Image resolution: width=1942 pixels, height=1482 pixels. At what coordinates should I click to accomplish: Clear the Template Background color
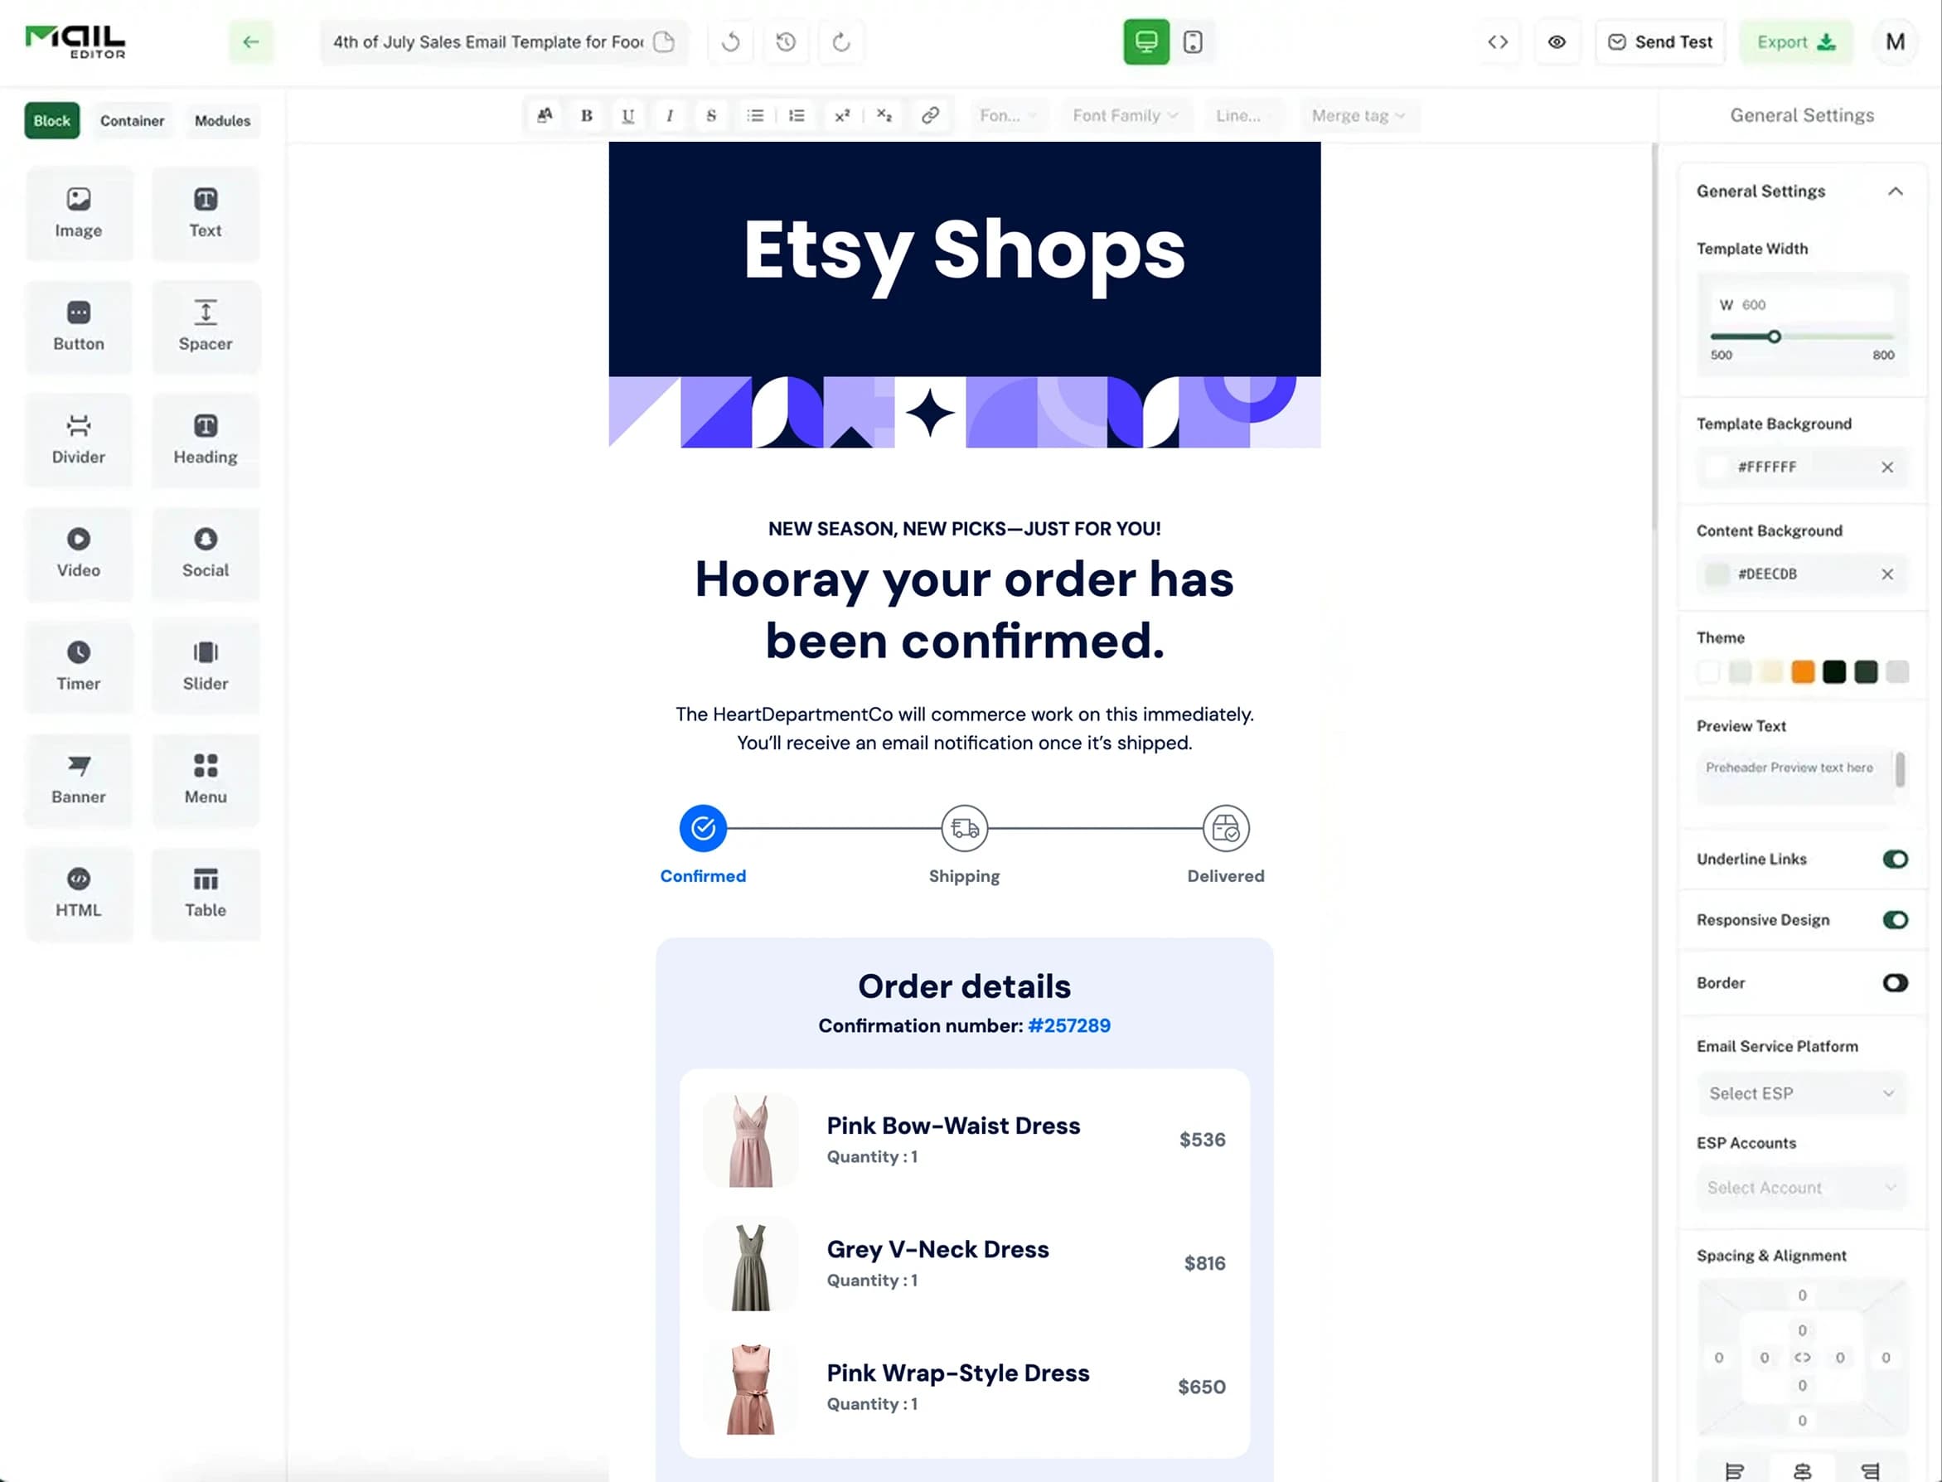1886,467
